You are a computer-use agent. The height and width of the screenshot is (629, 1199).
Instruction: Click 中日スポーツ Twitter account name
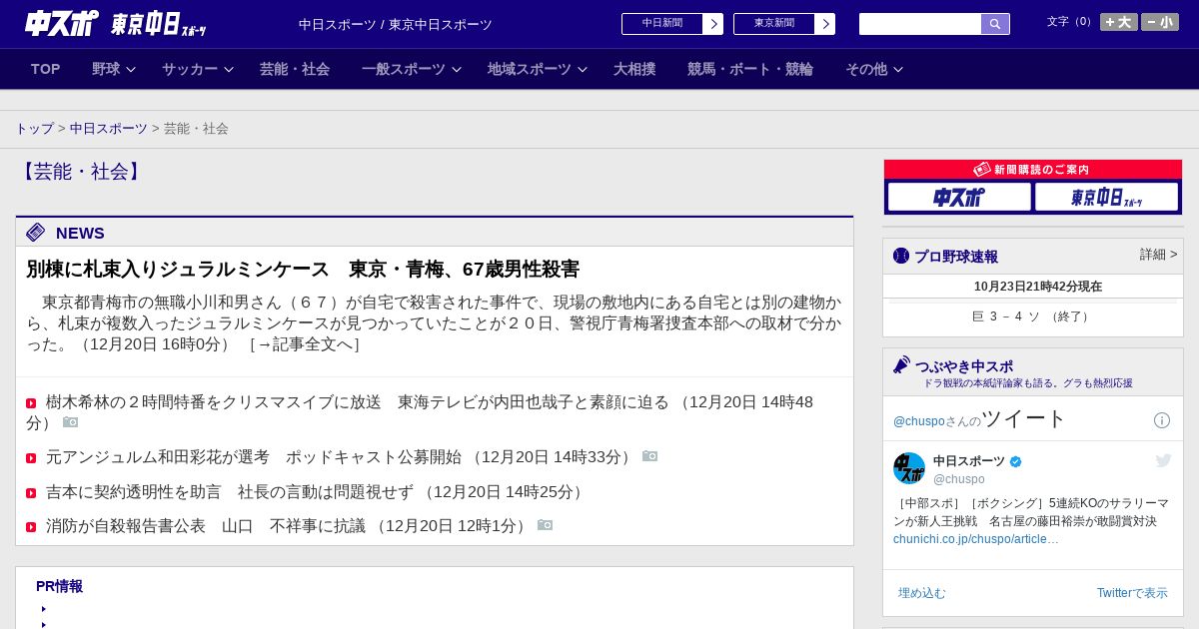click(x=969, y=461)
